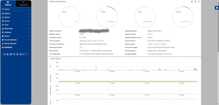Switch to the Virtualmin tab
219x105 pixels.
coord(24,4)
